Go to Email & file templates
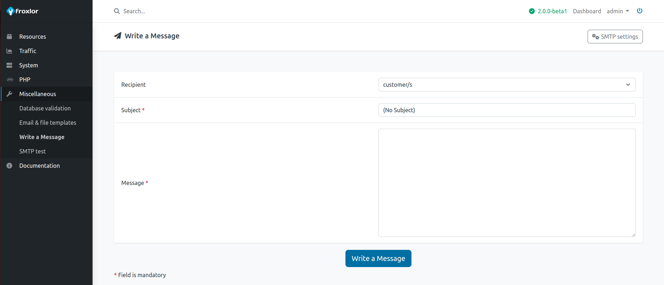664x285 pixels. coord(48,123)
